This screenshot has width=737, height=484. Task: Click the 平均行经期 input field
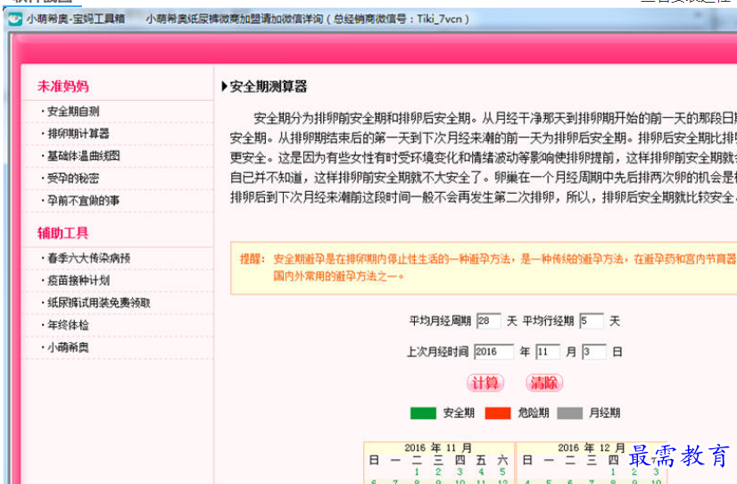[x=591, y=321]
